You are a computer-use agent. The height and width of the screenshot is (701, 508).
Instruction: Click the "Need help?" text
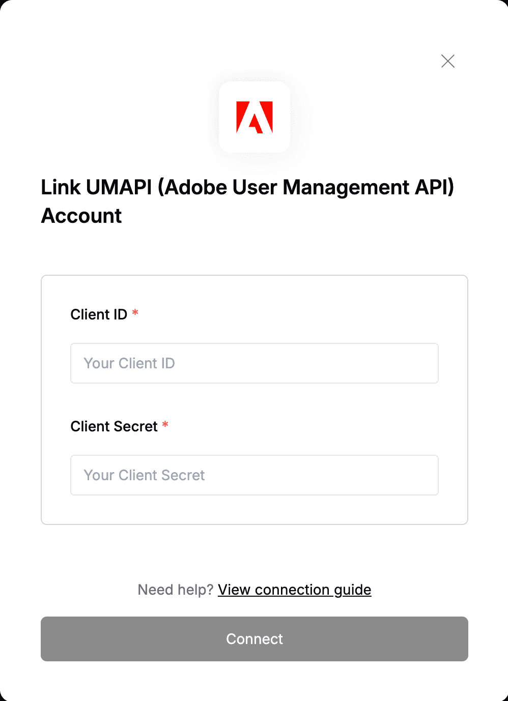tap(176, 590)
